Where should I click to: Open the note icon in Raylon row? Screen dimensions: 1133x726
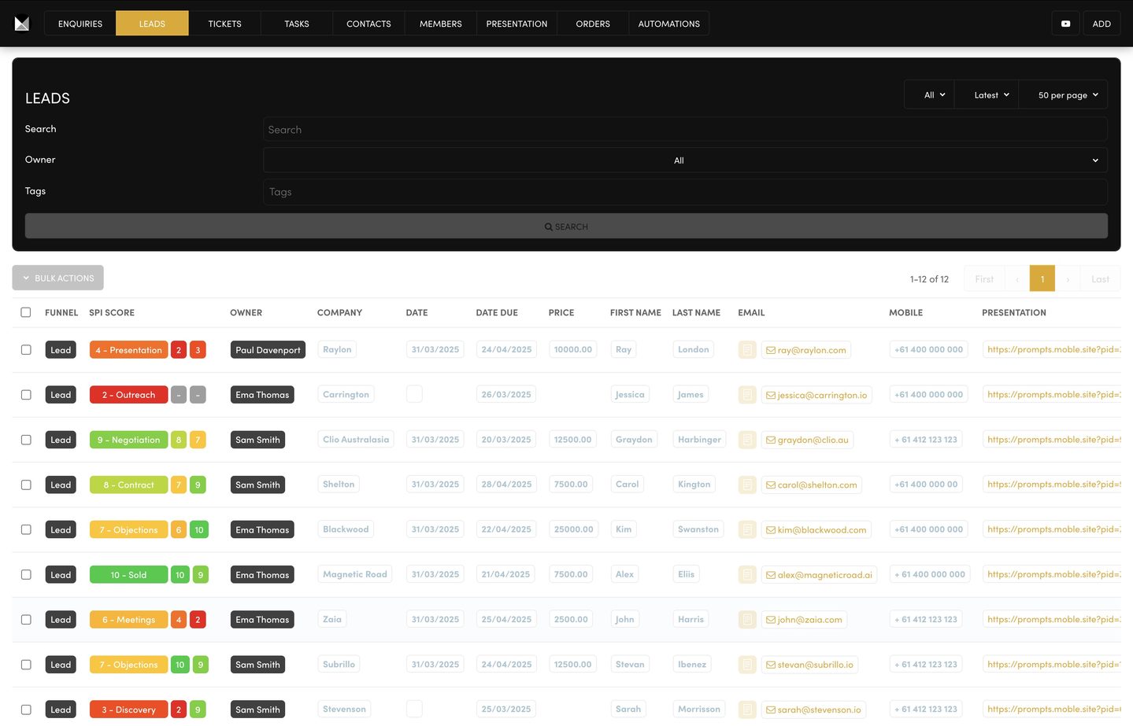[x=747, y=350]
